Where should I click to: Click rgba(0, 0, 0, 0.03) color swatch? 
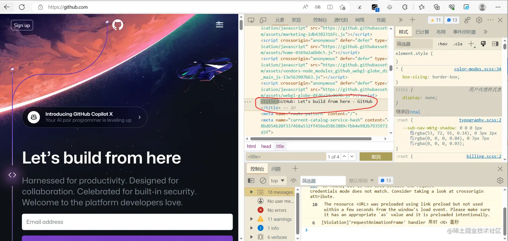pos(412,144)
